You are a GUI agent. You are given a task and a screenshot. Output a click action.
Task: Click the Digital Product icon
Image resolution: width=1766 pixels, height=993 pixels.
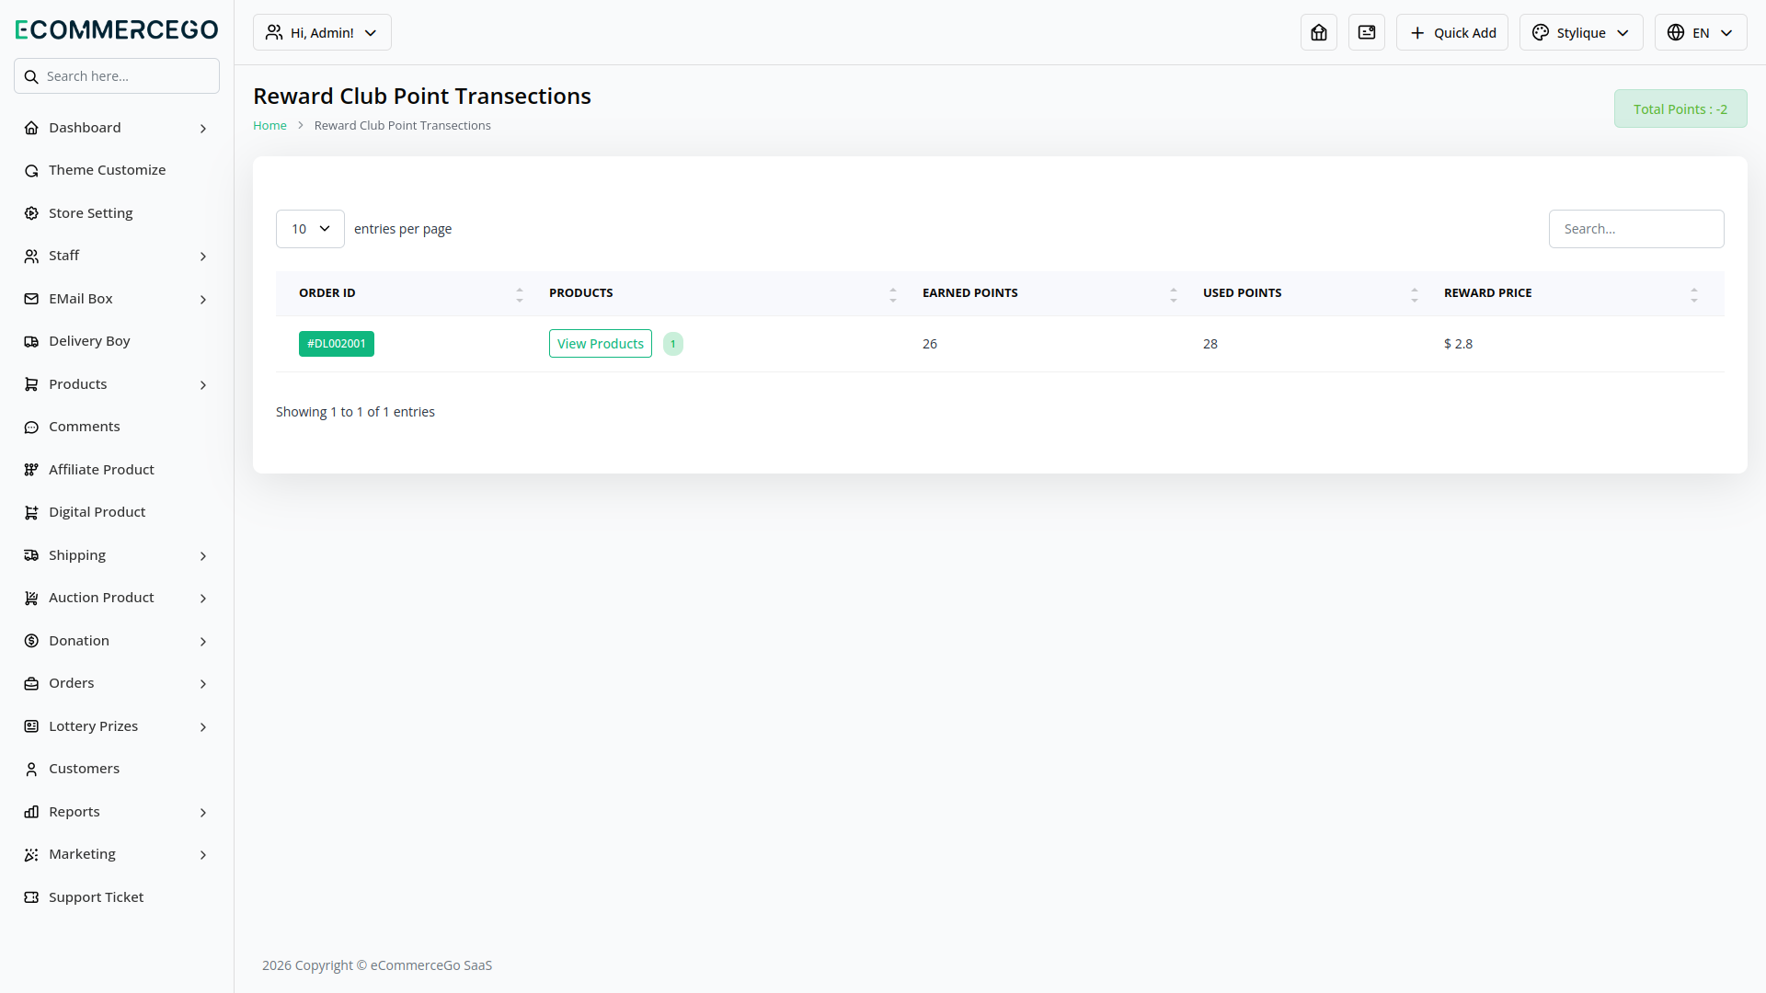31,513
